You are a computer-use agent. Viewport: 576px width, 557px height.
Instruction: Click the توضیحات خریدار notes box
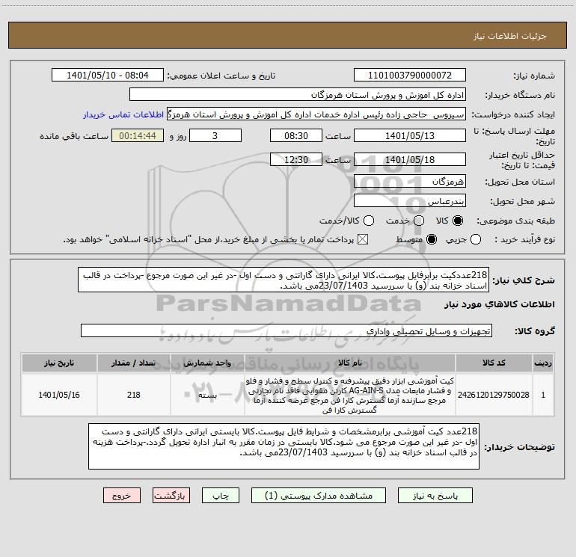284,446
